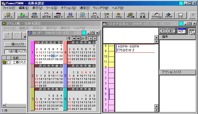This screenshot has width=198, height=114.
Task: Click the プラン (Plan) toolbar icon
Action: pos(82,15)
